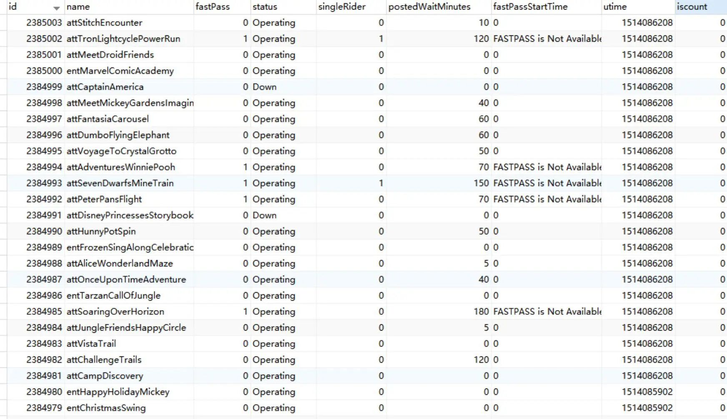The height and width of the screenshot is (419, 727).
Task: Click the attOnceUponTimeAdventure cell
Action: point(129,279)
